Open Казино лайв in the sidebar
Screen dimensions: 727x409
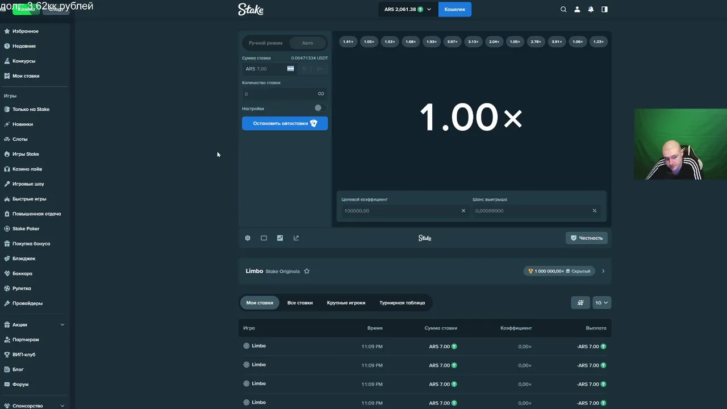click(x=27, y=169)
